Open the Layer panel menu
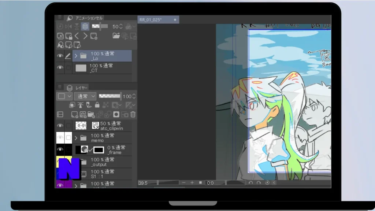Screen dimensions: 375x211 [60, 87]
